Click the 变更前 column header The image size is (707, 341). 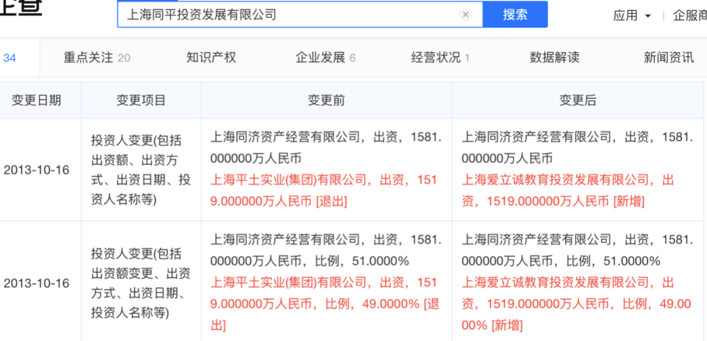(327, 100)
